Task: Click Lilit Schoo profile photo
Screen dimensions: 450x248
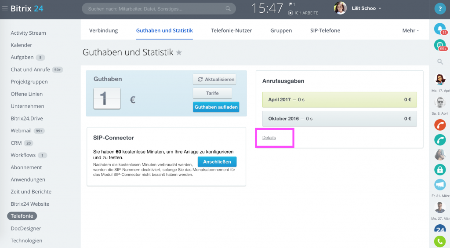Action: [341, 8]
